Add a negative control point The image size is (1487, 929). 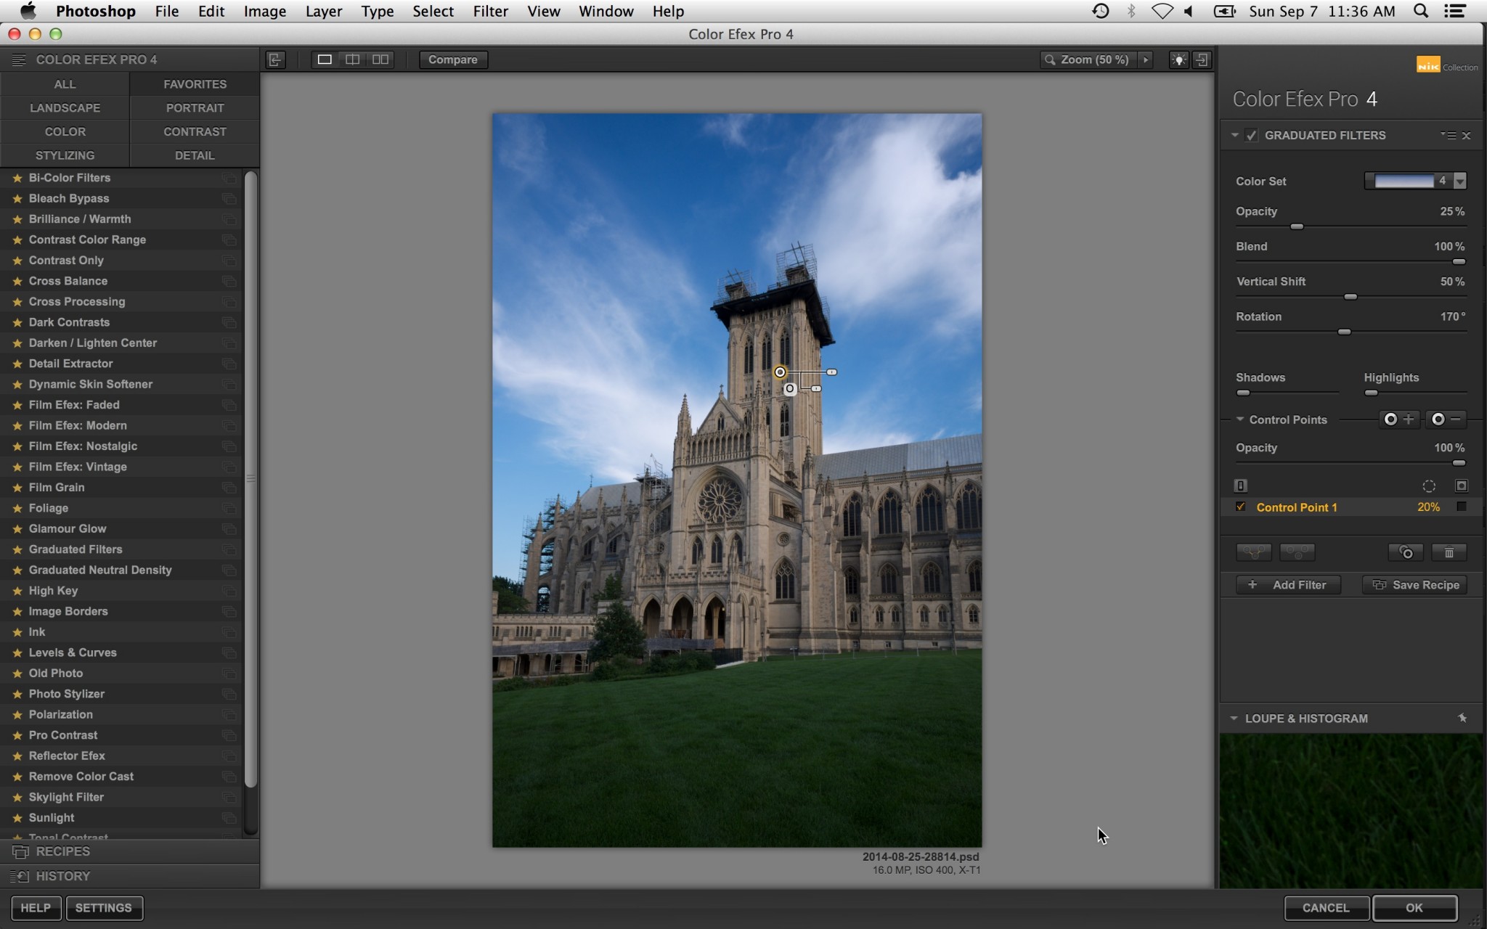tap(1446, 420)
